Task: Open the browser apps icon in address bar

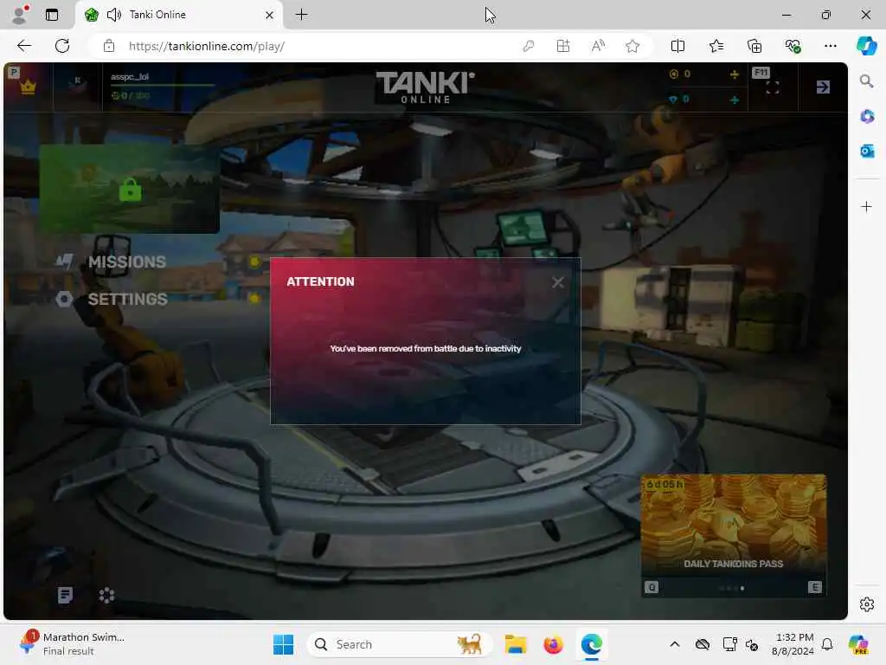Action: [562, 46]
